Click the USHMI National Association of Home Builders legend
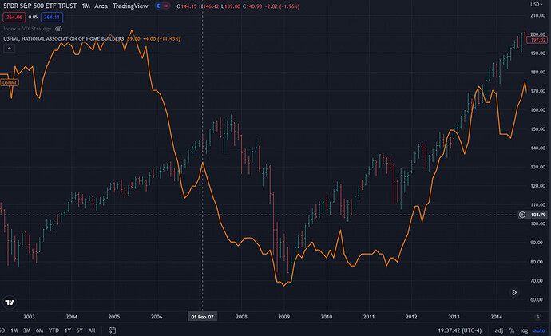 click(64, 38)
